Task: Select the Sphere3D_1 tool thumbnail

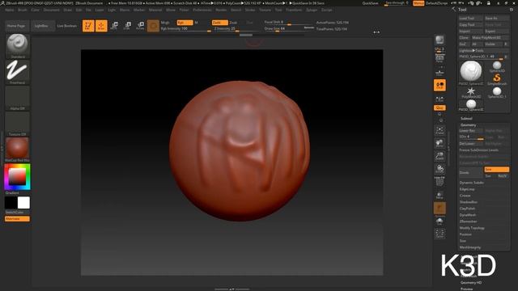Action: coord(497,92)
